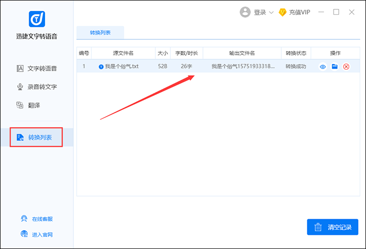Screen dimensions: 366x249
Task: Select 转换列表 in the sidebar
Action: point(36,138)
